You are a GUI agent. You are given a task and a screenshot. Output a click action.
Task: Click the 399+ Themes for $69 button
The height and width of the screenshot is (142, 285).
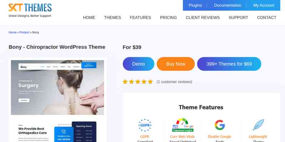[229, 64]
